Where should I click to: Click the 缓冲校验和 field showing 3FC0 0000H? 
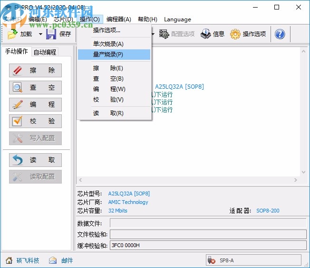(208, 245)
